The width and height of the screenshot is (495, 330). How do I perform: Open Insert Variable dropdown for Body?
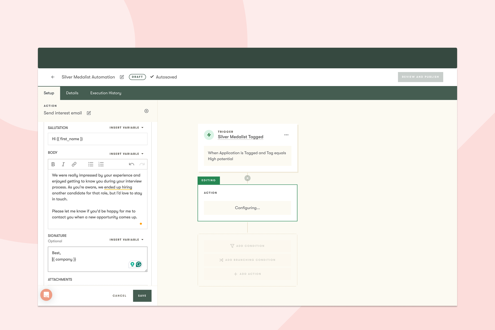126,154
